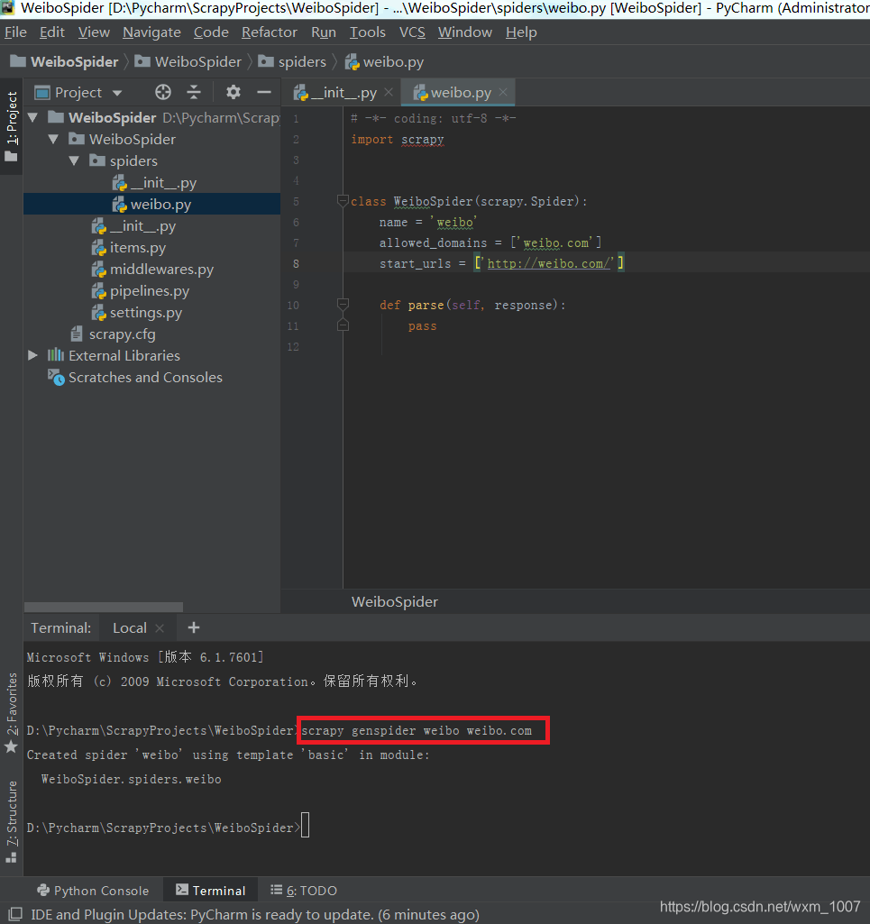Expand External Libraries node
870x924 pixels.
(33, 355)
